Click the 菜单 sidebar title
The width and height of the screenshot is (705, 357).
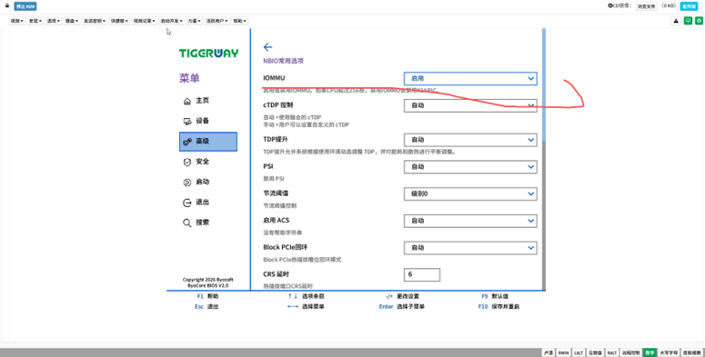pyautogui.click(x=189, y=78)
